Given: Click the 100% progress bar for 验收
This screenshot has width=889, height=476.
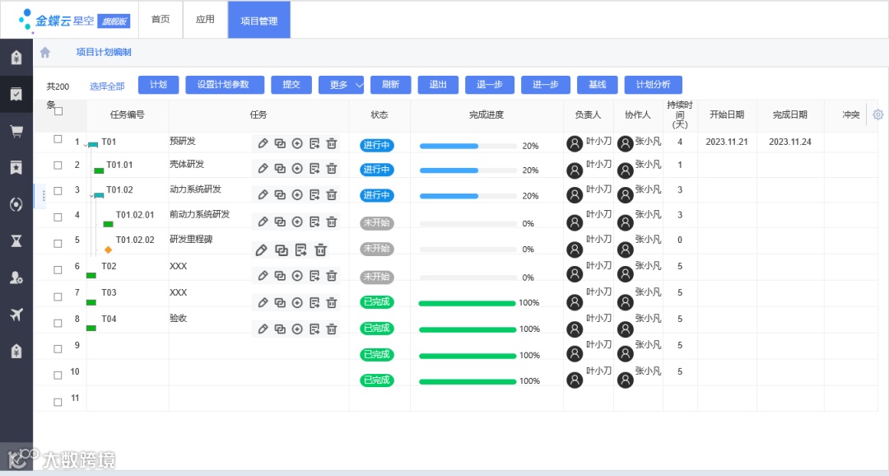Looking at the screenshot, I should point(468,329).
